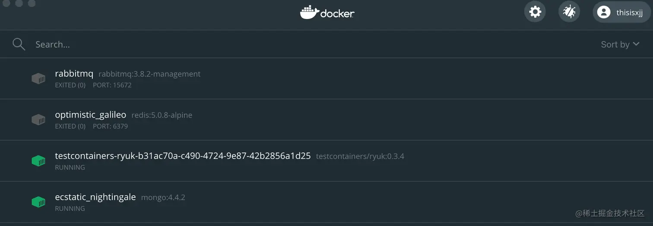Select the optimistic_galileo container name
Image resolution: width=653 pixels, height=226 pixels.
(91, 115)
